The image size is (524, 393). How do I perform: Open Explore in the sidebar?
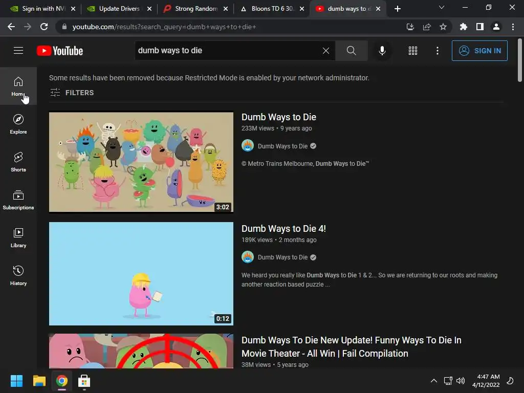pyautogui.click(x=18, y=124)
